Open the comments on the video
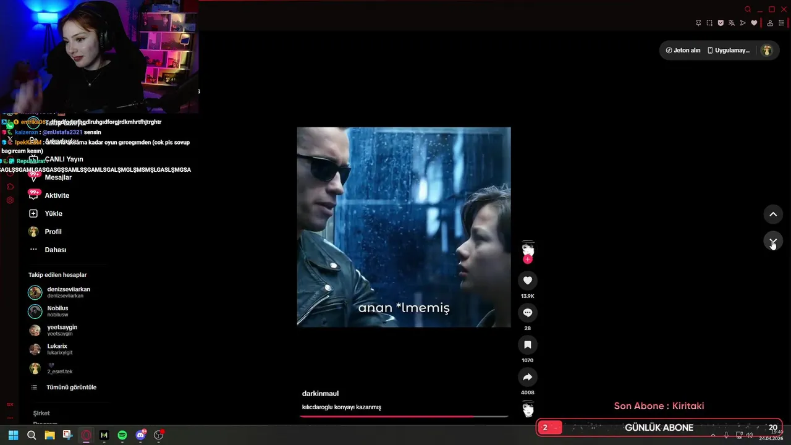The image size is (791, 445). (527, 313)
